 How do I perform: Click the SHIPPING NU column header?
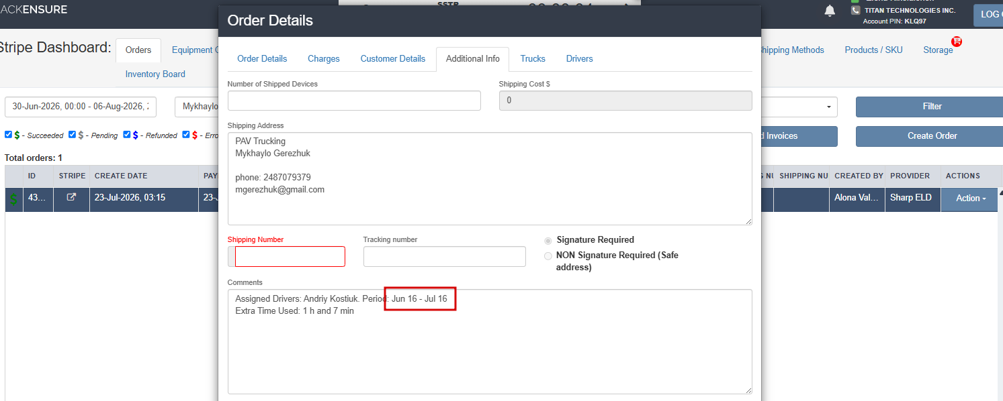(x=802, y=176)
